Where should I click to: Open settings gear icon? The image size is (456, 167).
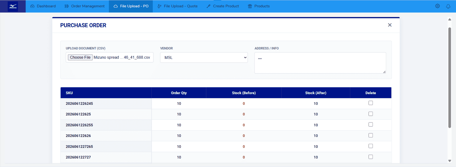click(437, 6)
